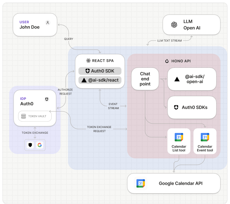Click the @ai-sdk/open-ai text
This screenshot has width=230, height=204.
pos(195,79)
